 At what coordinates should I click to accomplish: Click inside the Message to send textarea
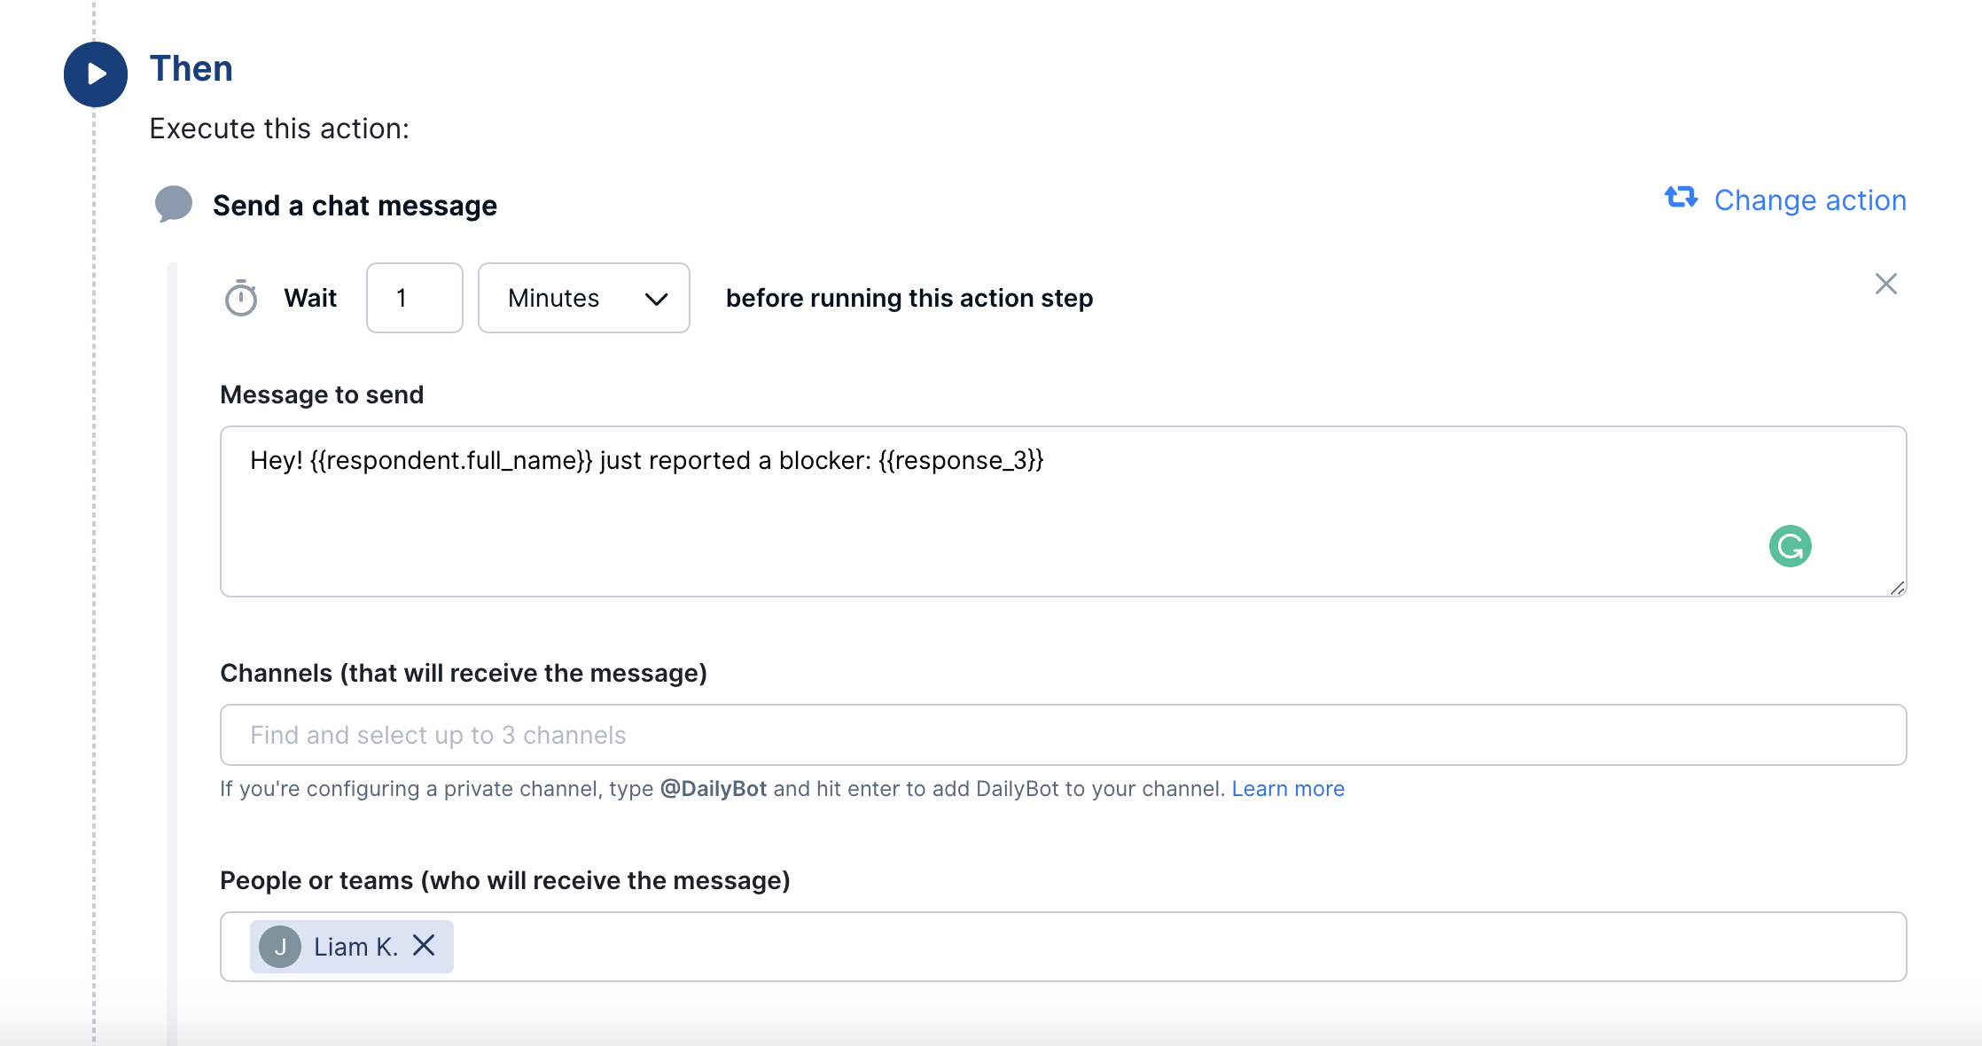click(x=1063, y=511)
